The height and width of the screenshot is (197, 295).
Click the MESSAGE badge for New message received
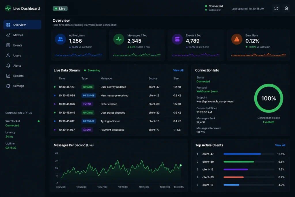tap(89, 95)
